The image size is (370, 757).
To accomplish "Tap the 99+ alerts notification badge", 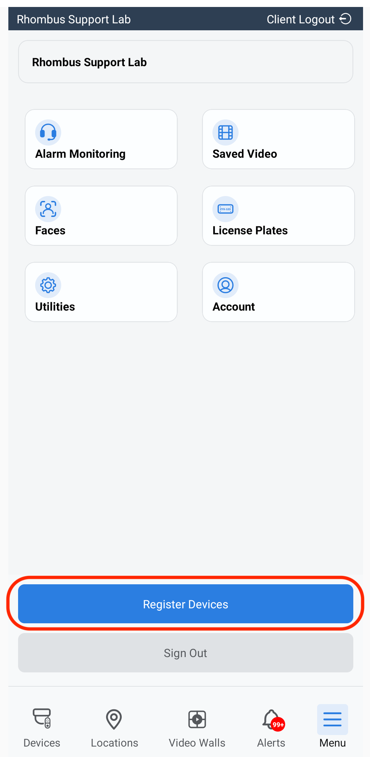I will click(x=278, y=725).
